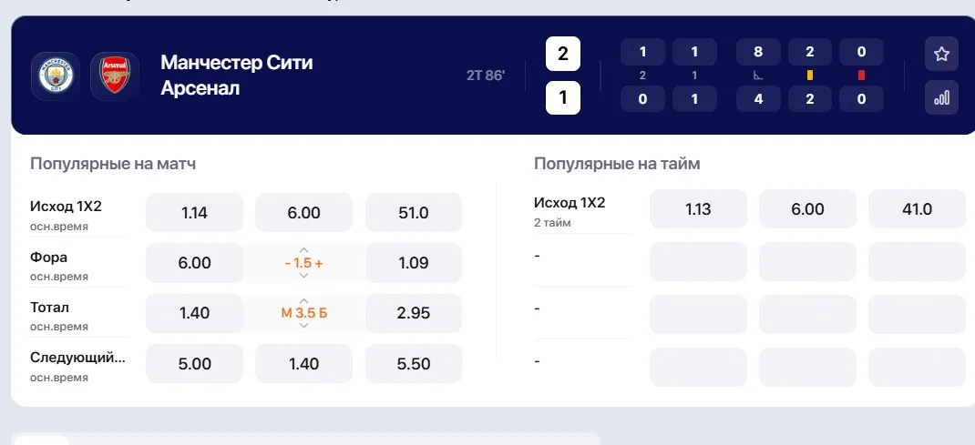975x445 pixels.
Task: Click the Arsenal club logo
Action: pyautogui.click(x=115, y=76)
